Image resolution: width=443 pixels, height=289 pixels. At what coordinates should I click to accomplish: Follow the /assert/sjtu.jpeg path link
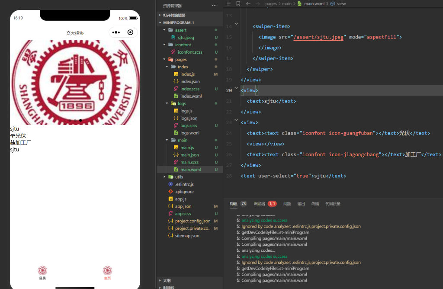318,37
